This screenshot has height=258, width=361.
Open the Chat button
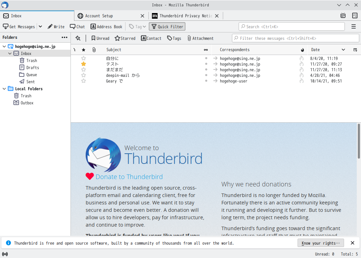point(77,27)
